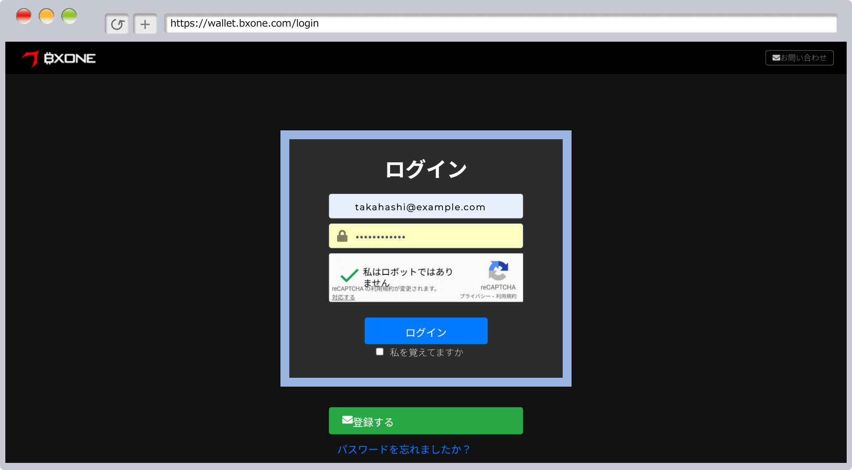Open the 対応する link in reCAPTCHA notice
852x470 pixels.
pos(343,297)
